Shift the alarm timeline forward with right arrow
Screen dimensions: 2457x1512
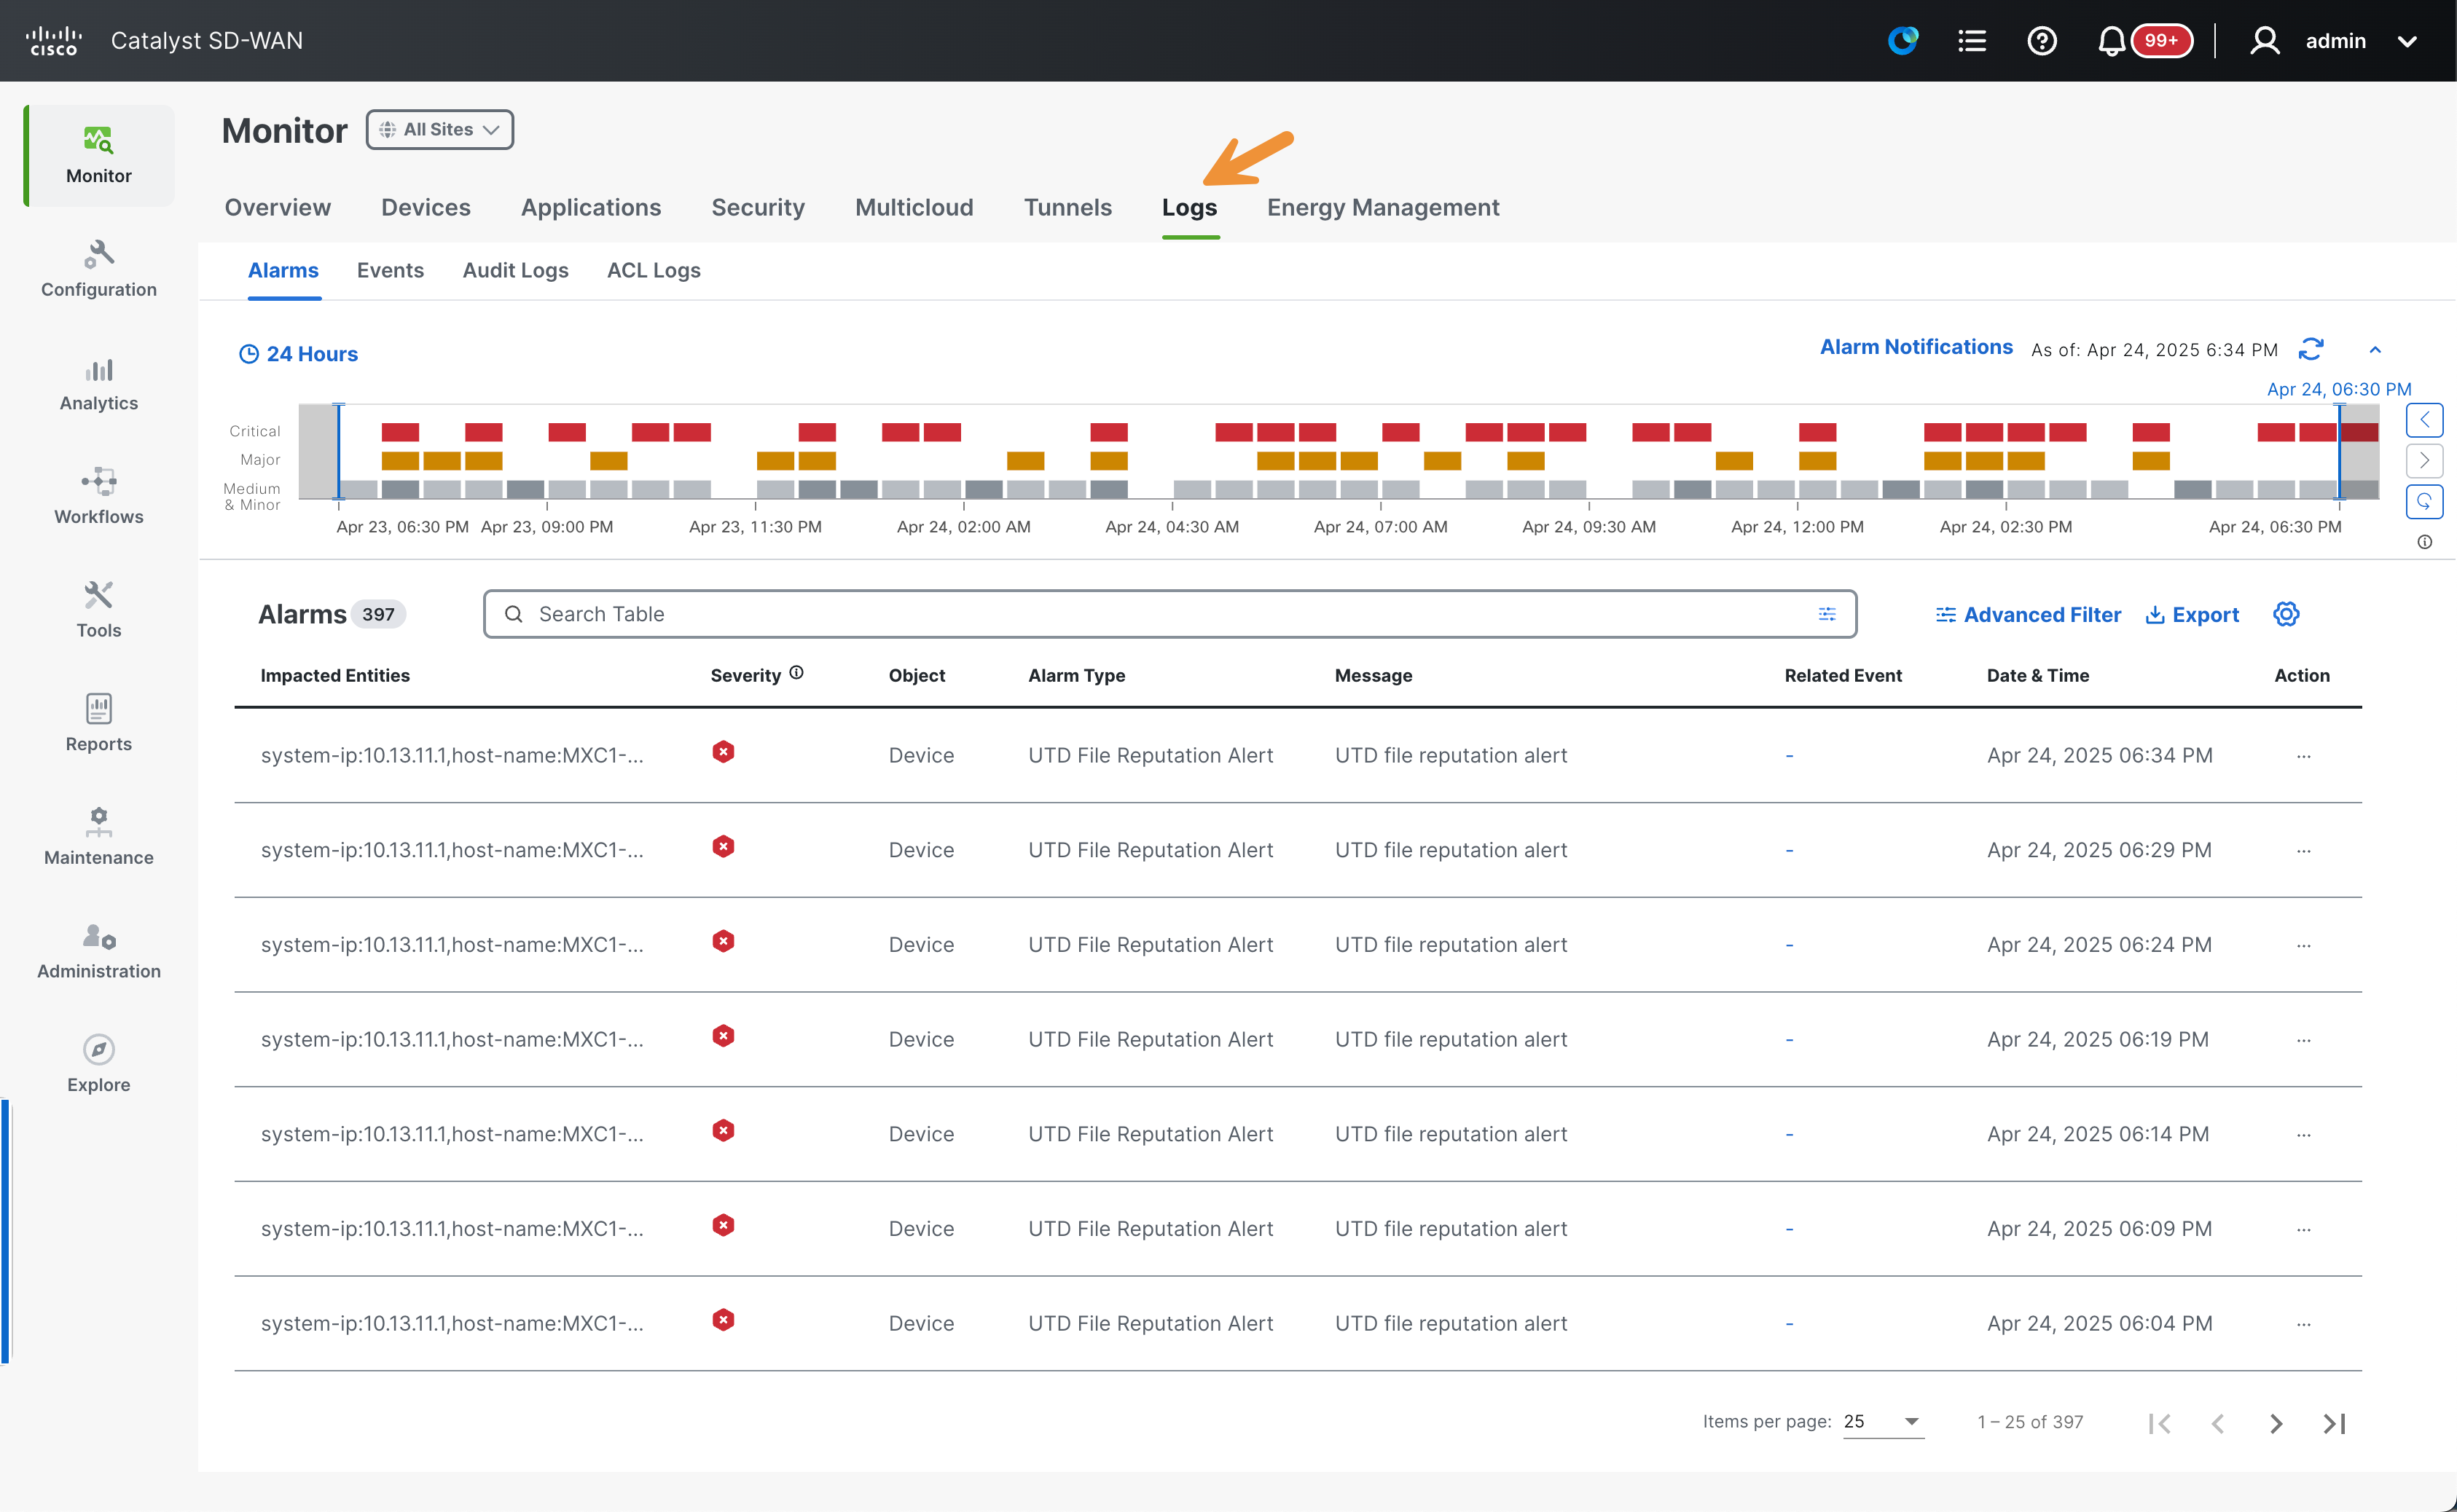pyautogui.click(x=2424, y=460)
